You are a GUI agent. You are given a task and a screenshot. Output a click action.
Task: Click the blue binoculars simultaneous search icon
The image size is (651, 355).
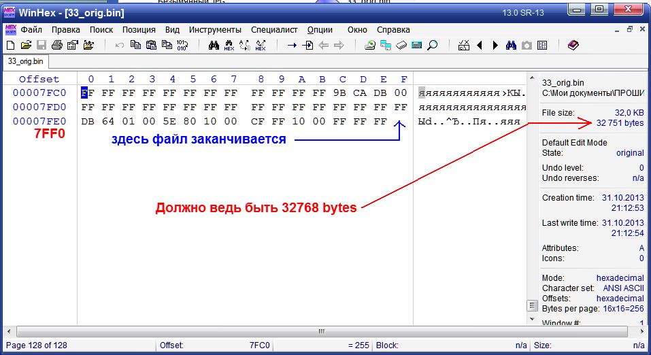511,46
